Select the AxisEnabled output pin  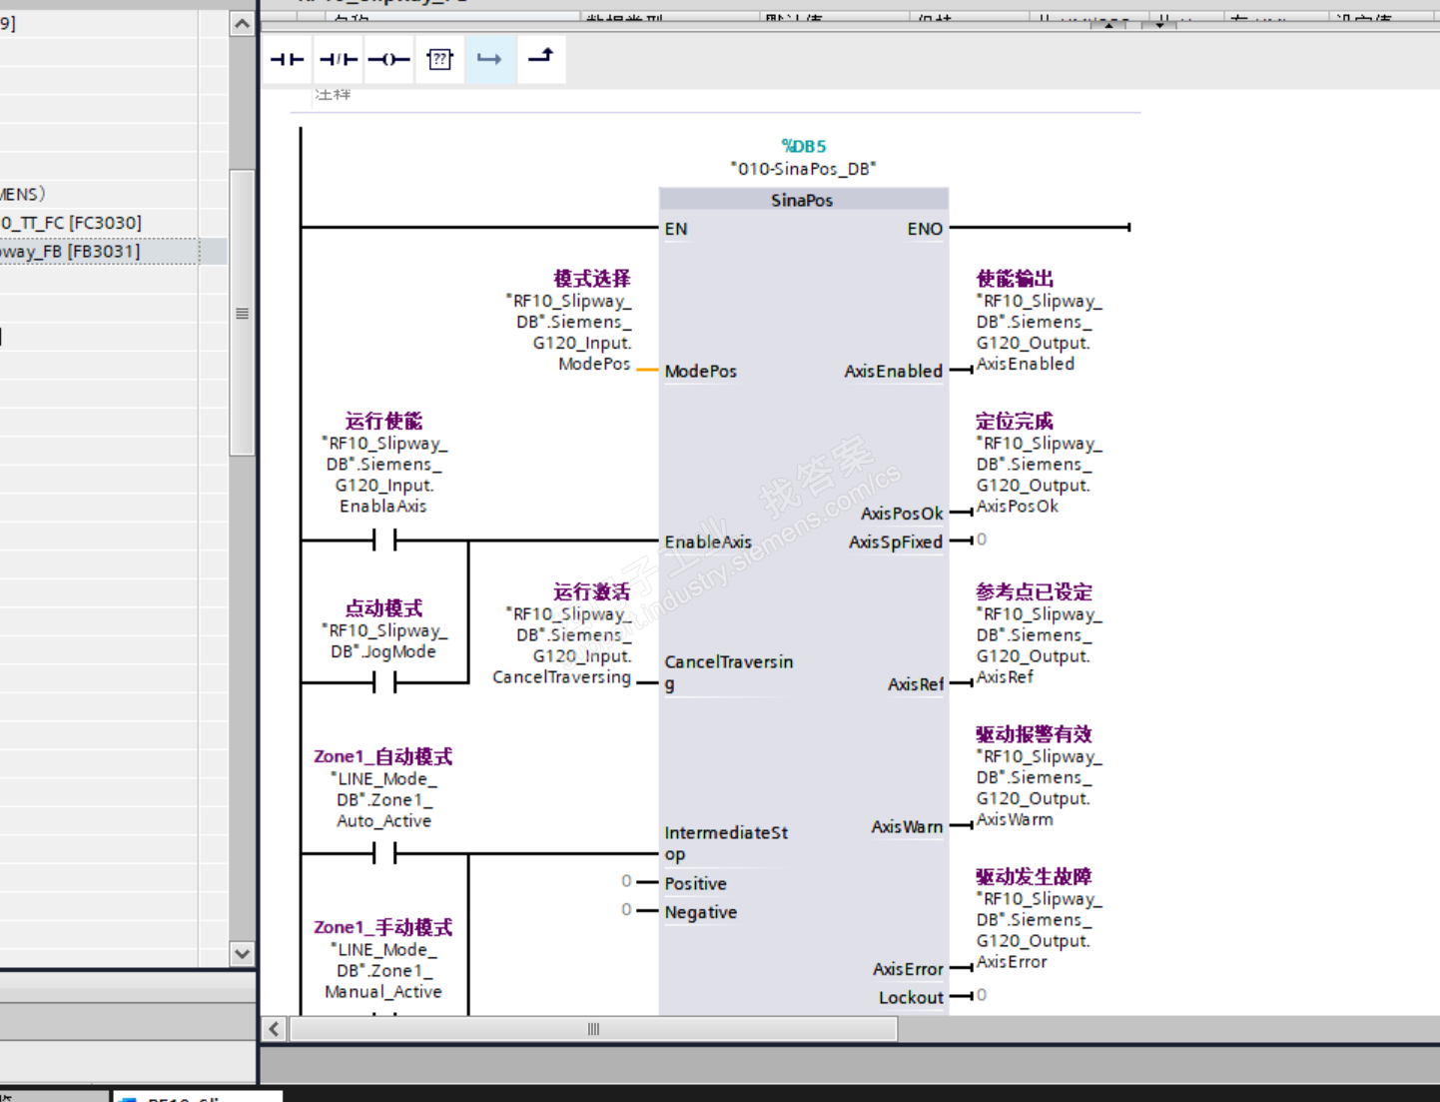point(894,371)
